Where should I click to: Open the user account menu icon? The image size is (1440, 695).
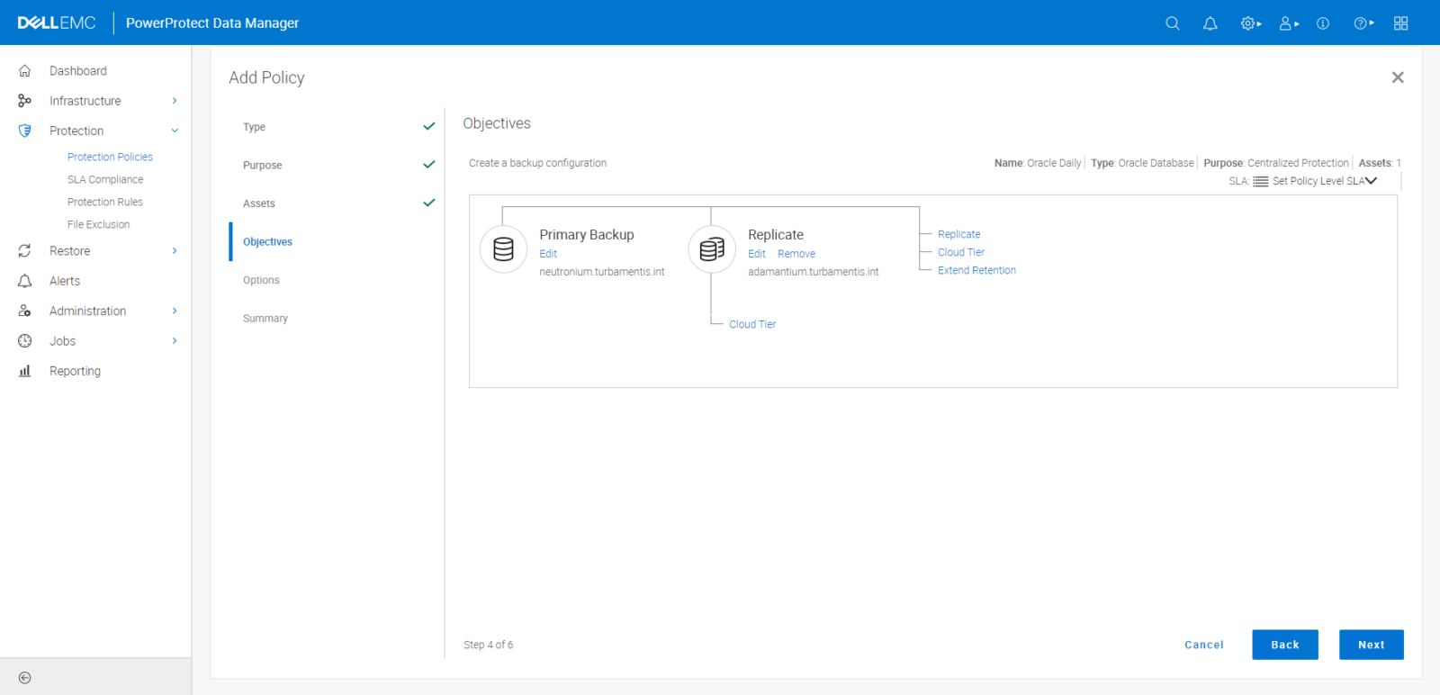[1289, 23]
